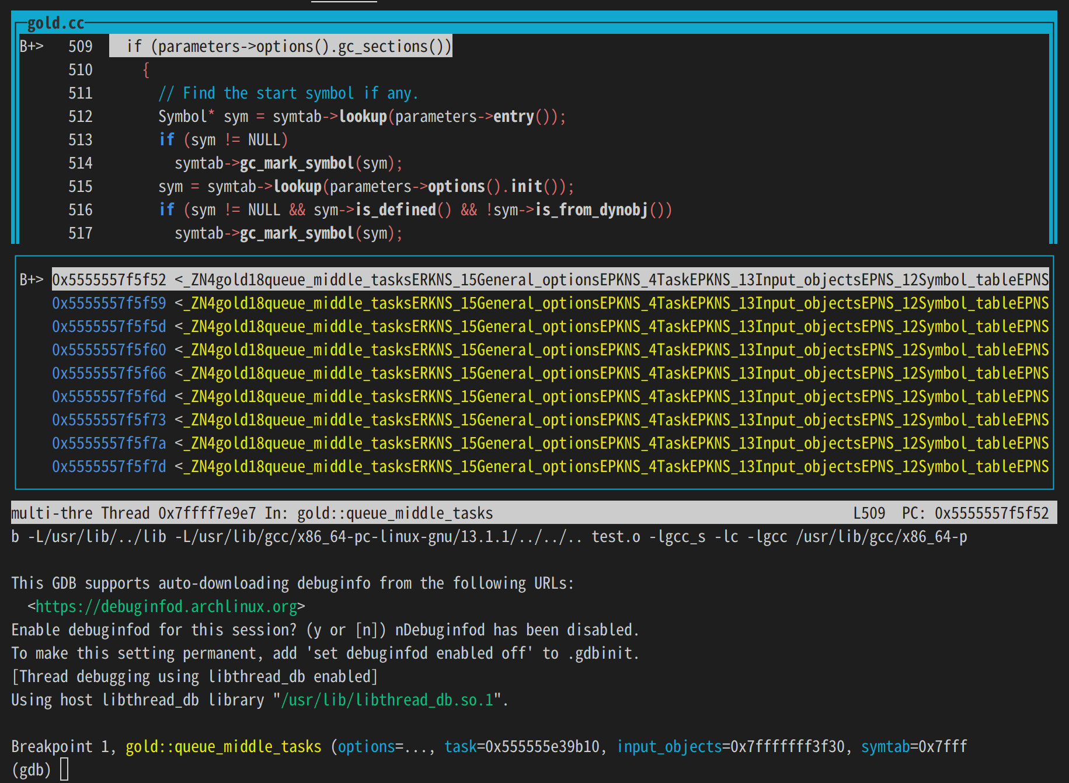This screenshot has height=783, width=1069.
Task: Select highlighted source line 509 gc_sections check
Action: point(281,46)
